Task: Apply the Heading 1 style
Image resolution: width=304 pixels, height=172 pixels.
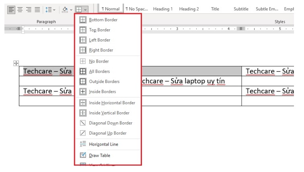Action: [x=162, y=9]
